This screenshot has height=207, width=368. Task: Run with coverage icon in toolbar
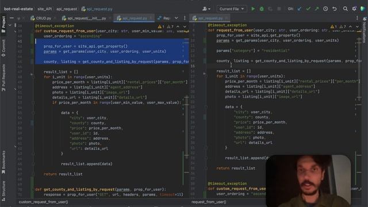(270, 9)
